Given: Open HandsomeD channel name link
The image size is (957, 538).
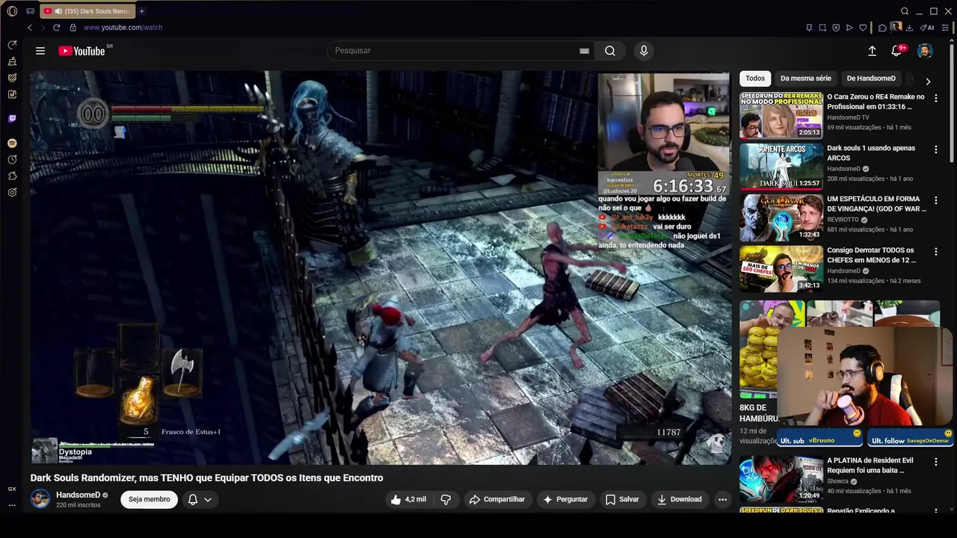Looking at the screenshot, I should pos(78,495).
